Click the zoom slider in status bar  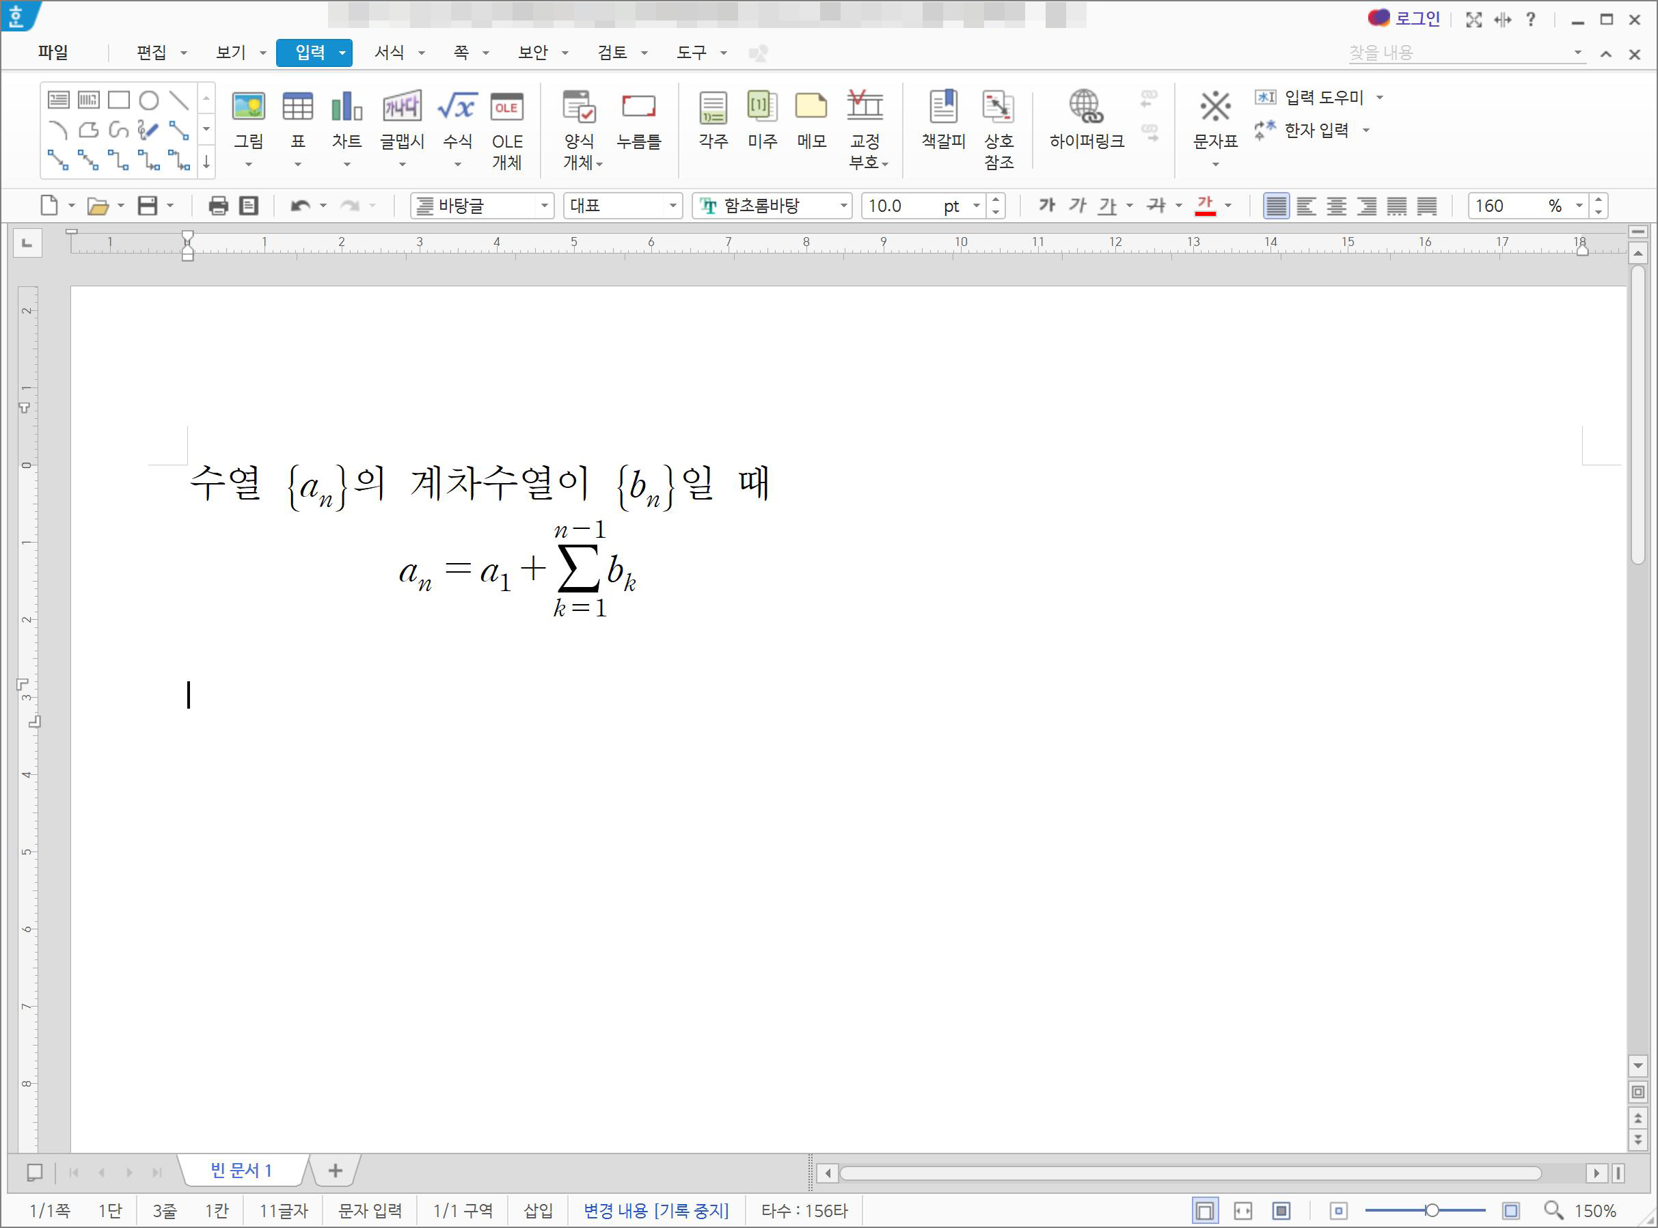(1430, 1211)
